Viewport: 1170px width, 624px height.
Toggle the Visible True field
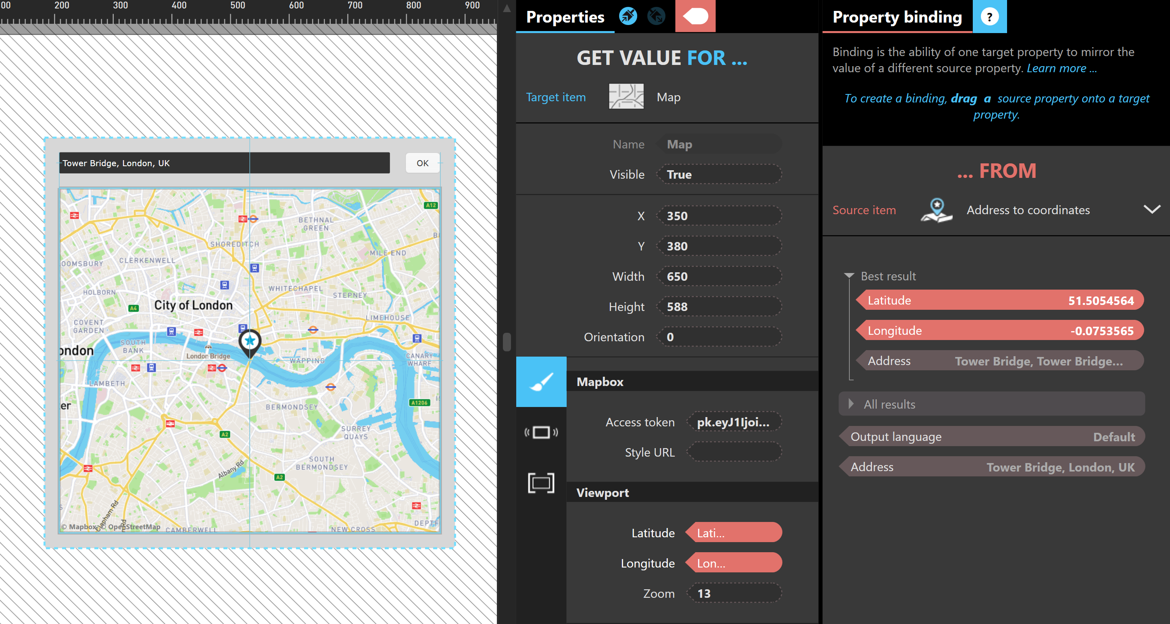[x=720, y=174]
